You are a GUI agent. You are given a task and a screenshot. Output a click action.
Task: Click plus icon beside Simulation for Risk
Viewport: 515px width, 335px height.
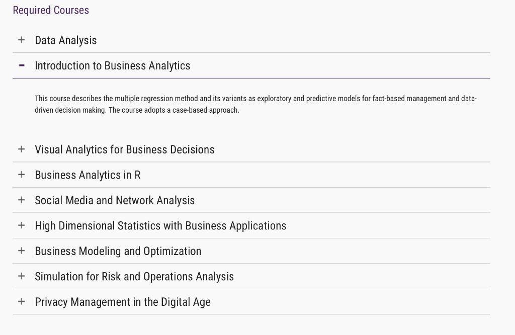point(21,276)
